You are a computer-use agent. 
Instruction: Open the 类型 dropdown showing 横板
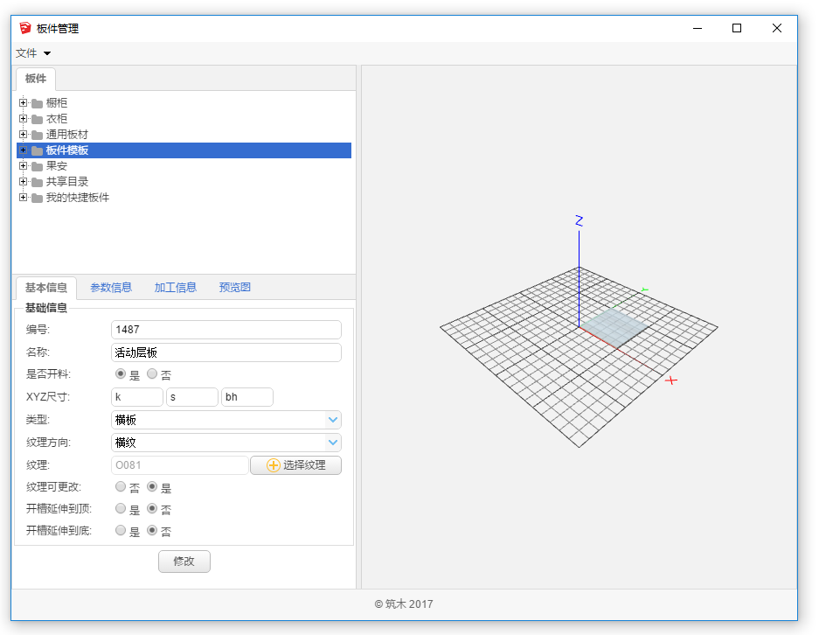click(x=226, y=420)
